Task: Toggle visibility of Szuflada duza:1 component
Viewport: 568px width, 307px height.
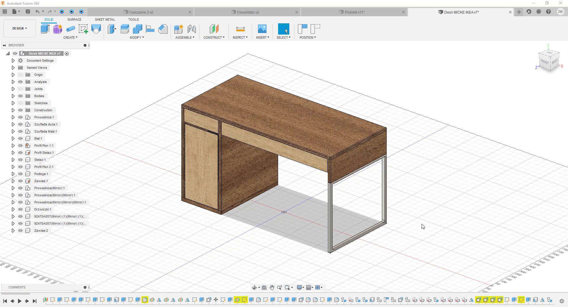Action: (x=20, y=124)
